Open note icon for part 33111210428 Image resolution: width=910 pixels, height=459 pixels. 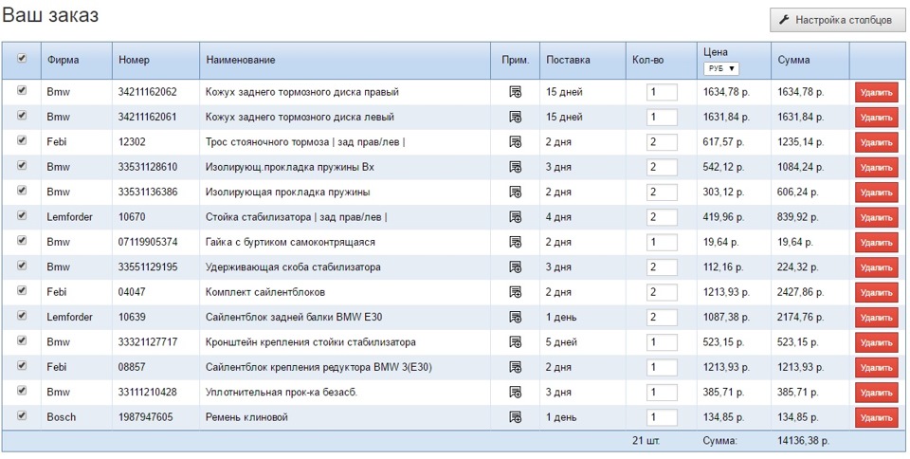click(515, 392)
